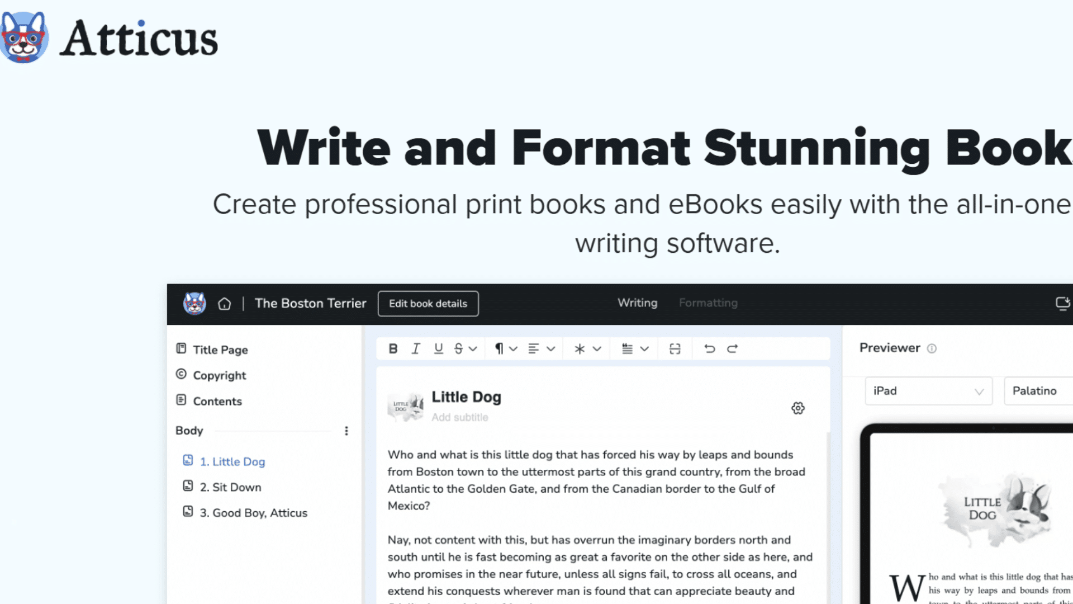Screen dimensions: 1073x604
Task: Click the Atticus dog logo at top
Action: 24,37
